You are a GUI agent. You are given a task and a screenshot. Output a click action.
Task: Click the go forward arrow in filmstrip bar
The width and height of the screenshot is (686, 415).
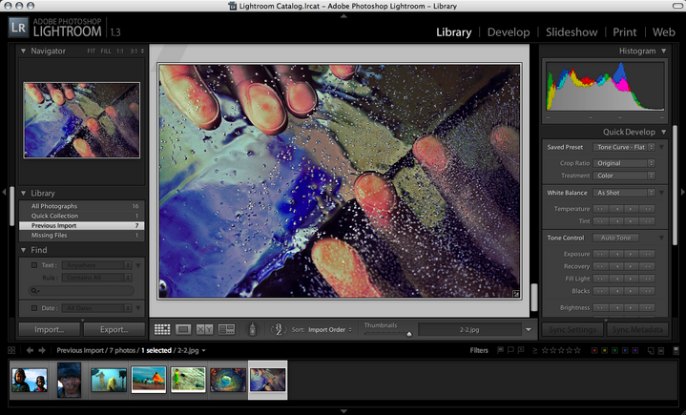point(42,350)
